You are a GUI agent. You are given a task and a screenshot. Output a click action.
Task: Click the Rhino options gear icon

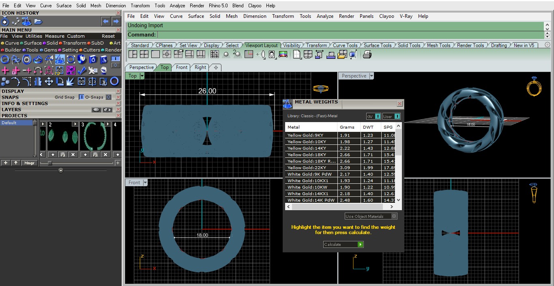[x=548, y=45]
